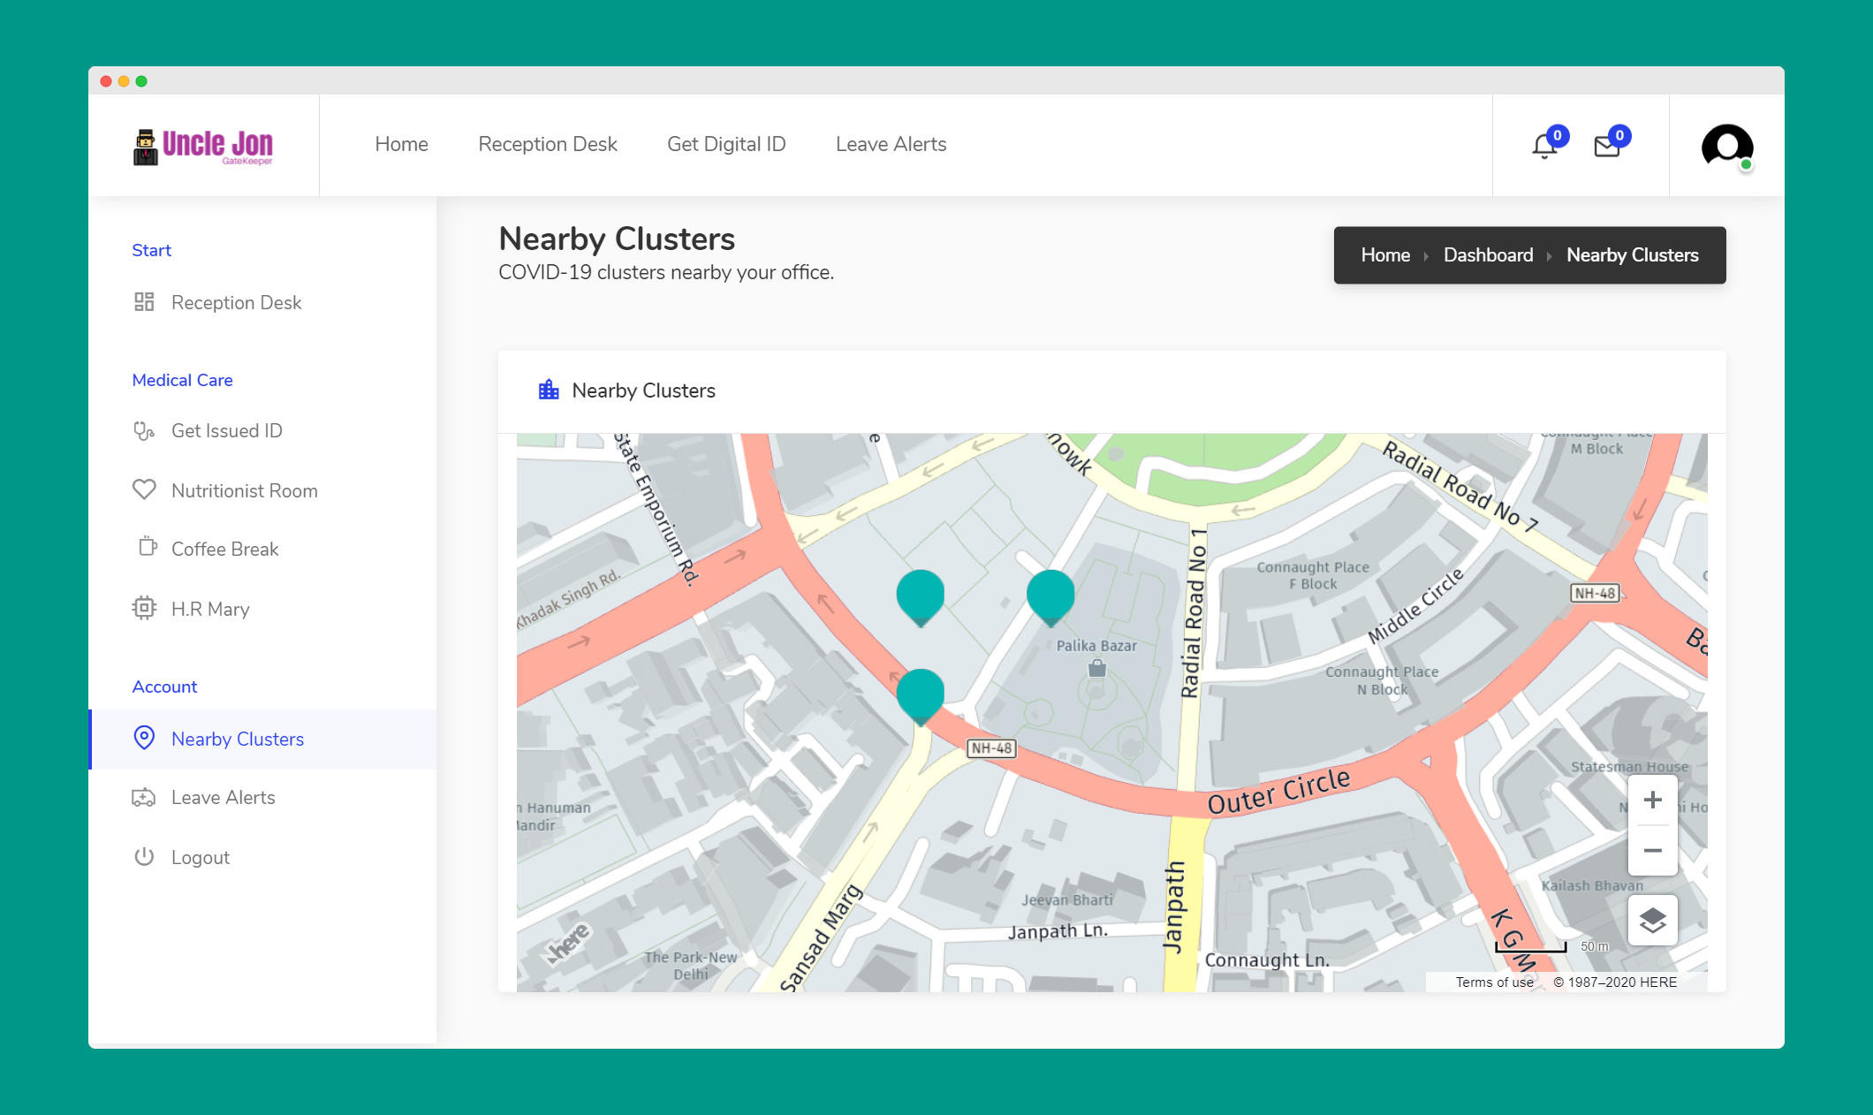Zoom in the map with plus button
Image resolution: width=1873 pixels, height=1115 pixels.
click(x=1652, y=800)
